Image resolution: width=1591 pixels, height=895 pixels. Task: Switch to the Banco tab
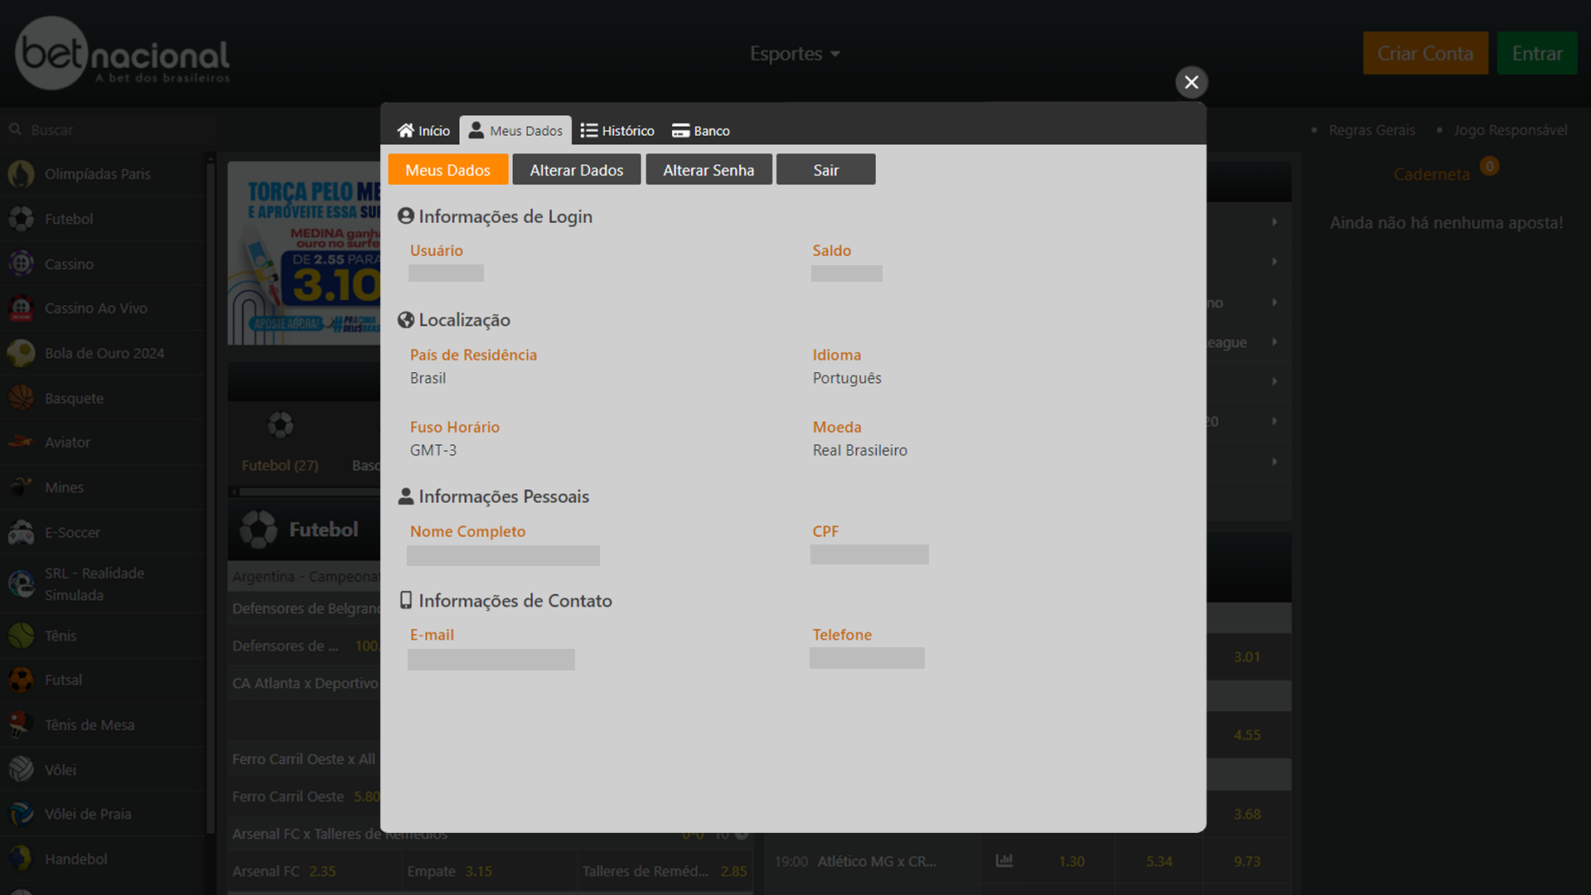700,130
